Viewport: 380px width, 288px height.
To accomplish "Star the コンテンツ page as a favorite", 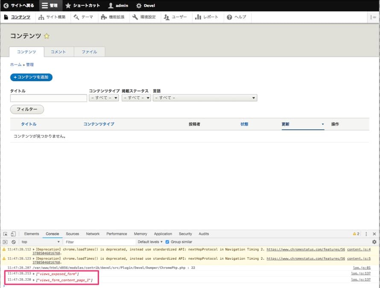I will pyautogui.click(x=46, y=36).
